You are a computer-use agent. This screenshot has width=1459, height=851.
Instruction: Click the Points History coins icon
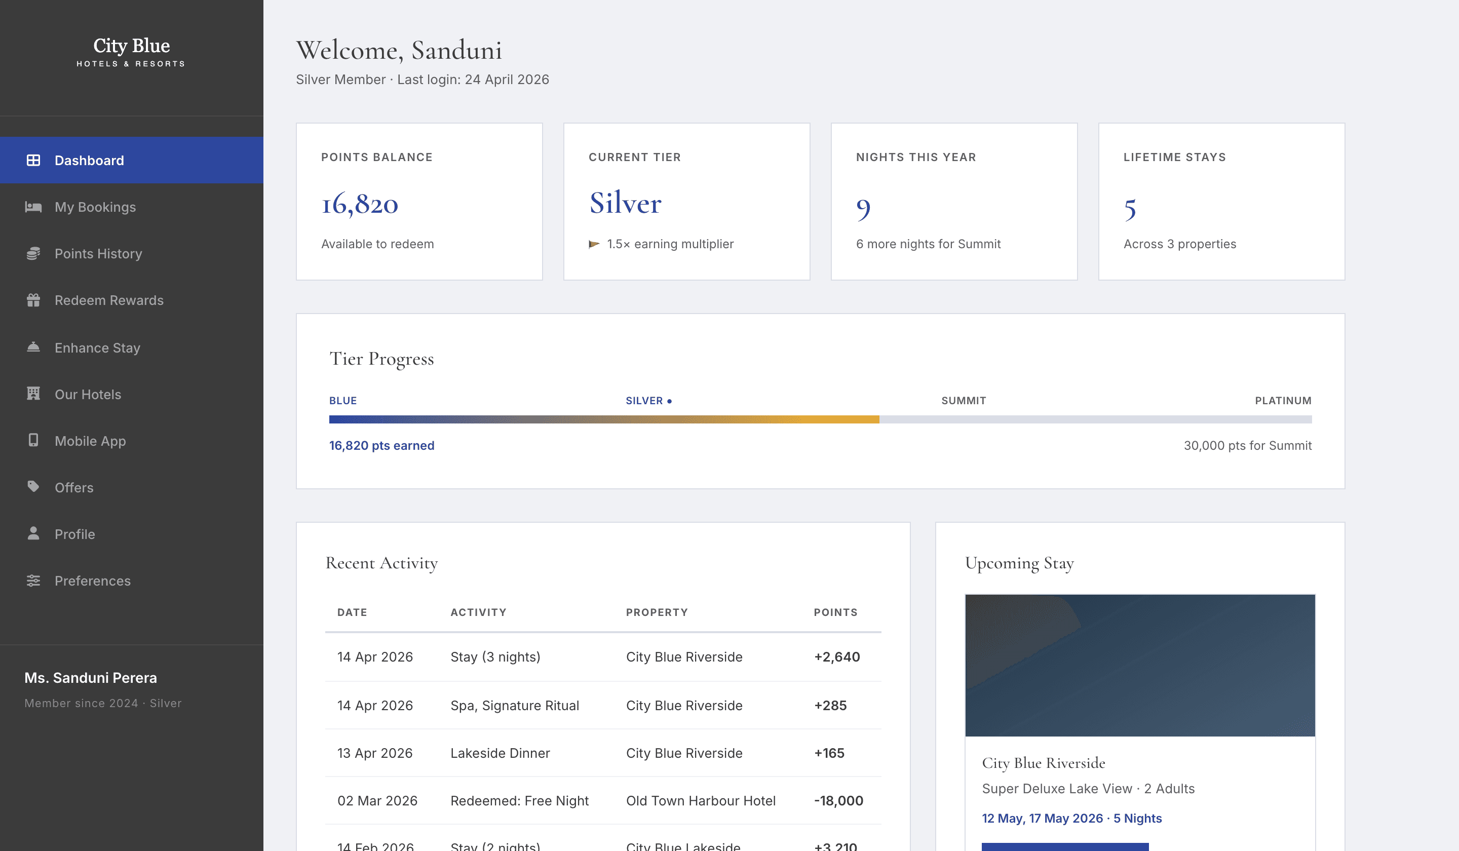pyautogui.click(x=33, y=254)
